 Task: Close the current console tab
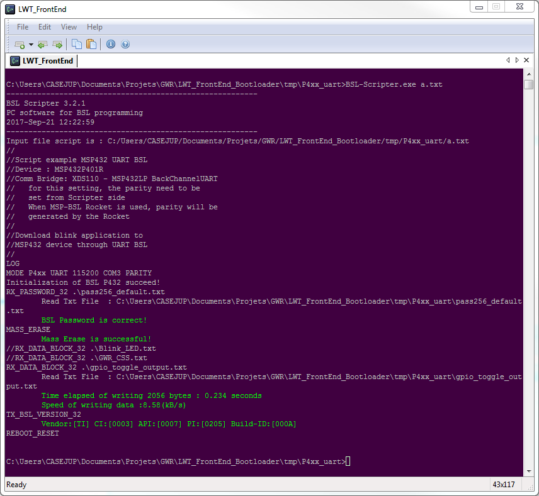(526, 60)
